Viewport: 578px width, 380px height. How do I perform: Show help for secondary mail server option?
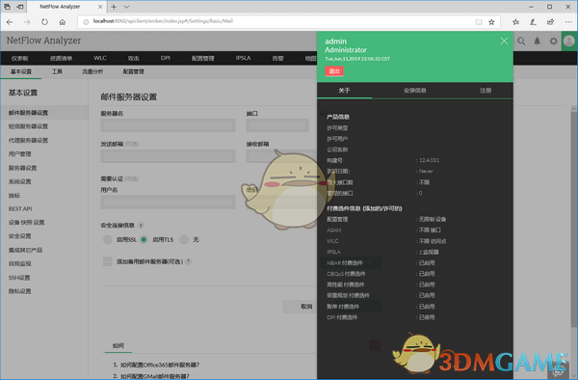[x=188, y=261]
